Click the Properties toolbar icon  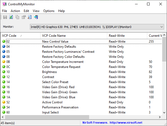[x=23, y=17]
